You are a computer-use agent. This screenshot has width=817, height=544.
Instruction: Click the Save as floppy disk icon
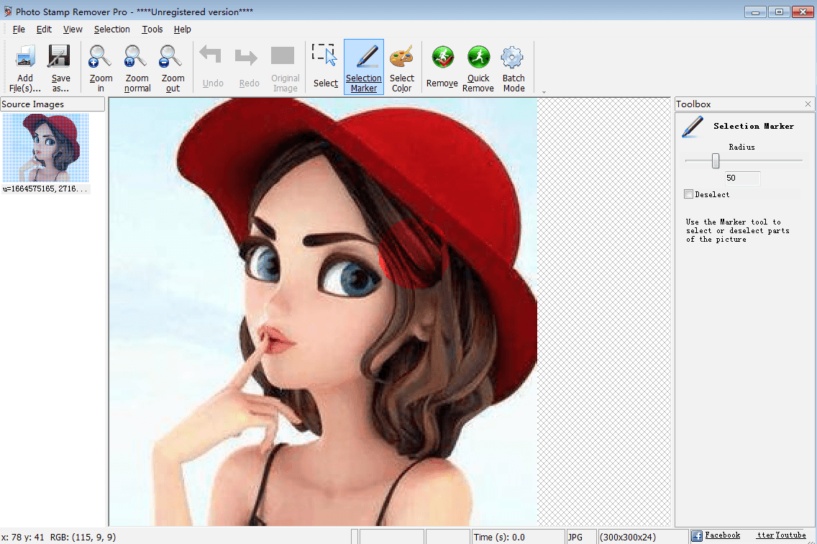(x=60, y=58)
